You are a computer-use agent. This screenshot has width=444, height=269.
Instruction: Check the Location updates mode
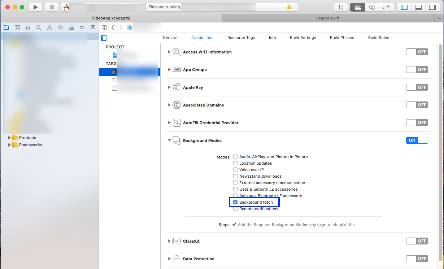tap(235, 163)
